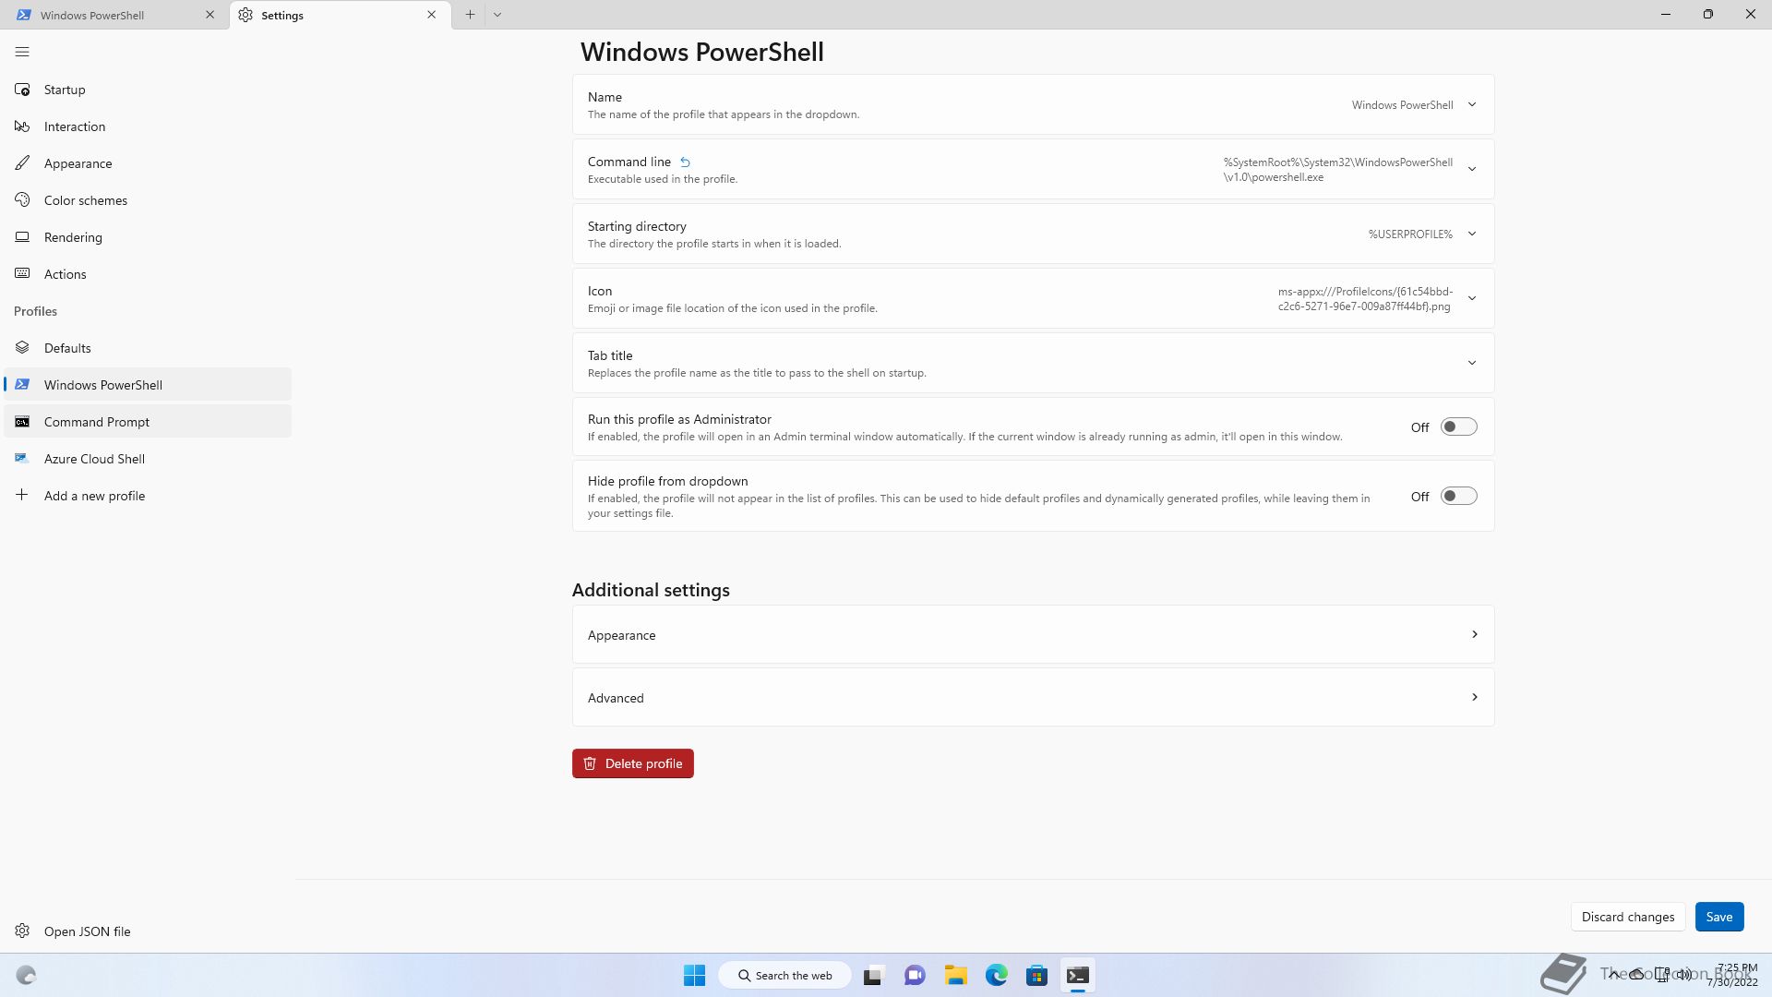
Task: Click the plus icon for new profile
Action: [22, 496]
